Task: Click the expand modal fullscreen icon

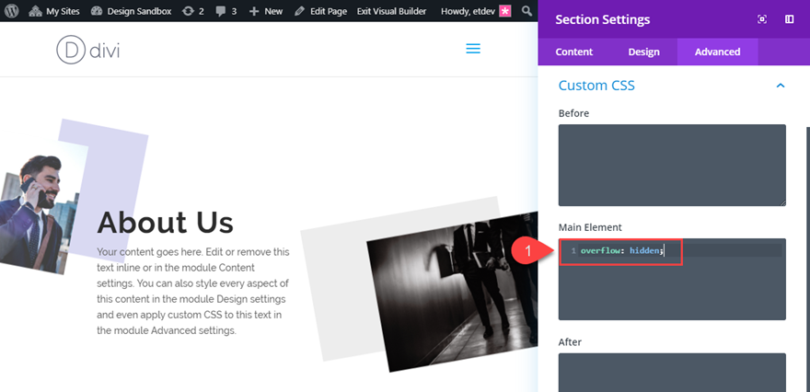Action: point(762,19)
